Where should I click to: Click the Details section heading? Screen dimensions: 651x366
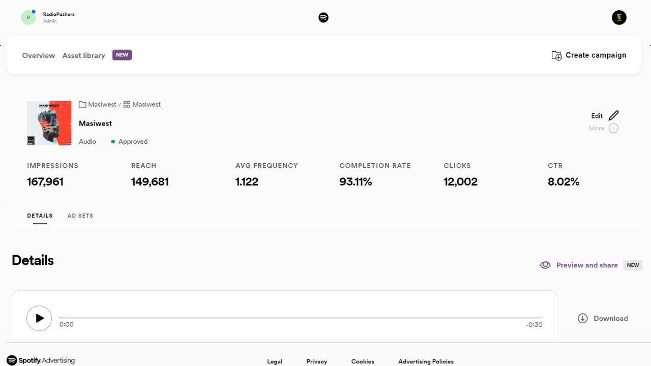33,260
